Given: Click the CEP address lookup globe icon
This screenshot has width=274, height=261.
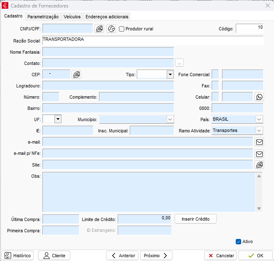Looking at the screenshot, I should (77, 75).
